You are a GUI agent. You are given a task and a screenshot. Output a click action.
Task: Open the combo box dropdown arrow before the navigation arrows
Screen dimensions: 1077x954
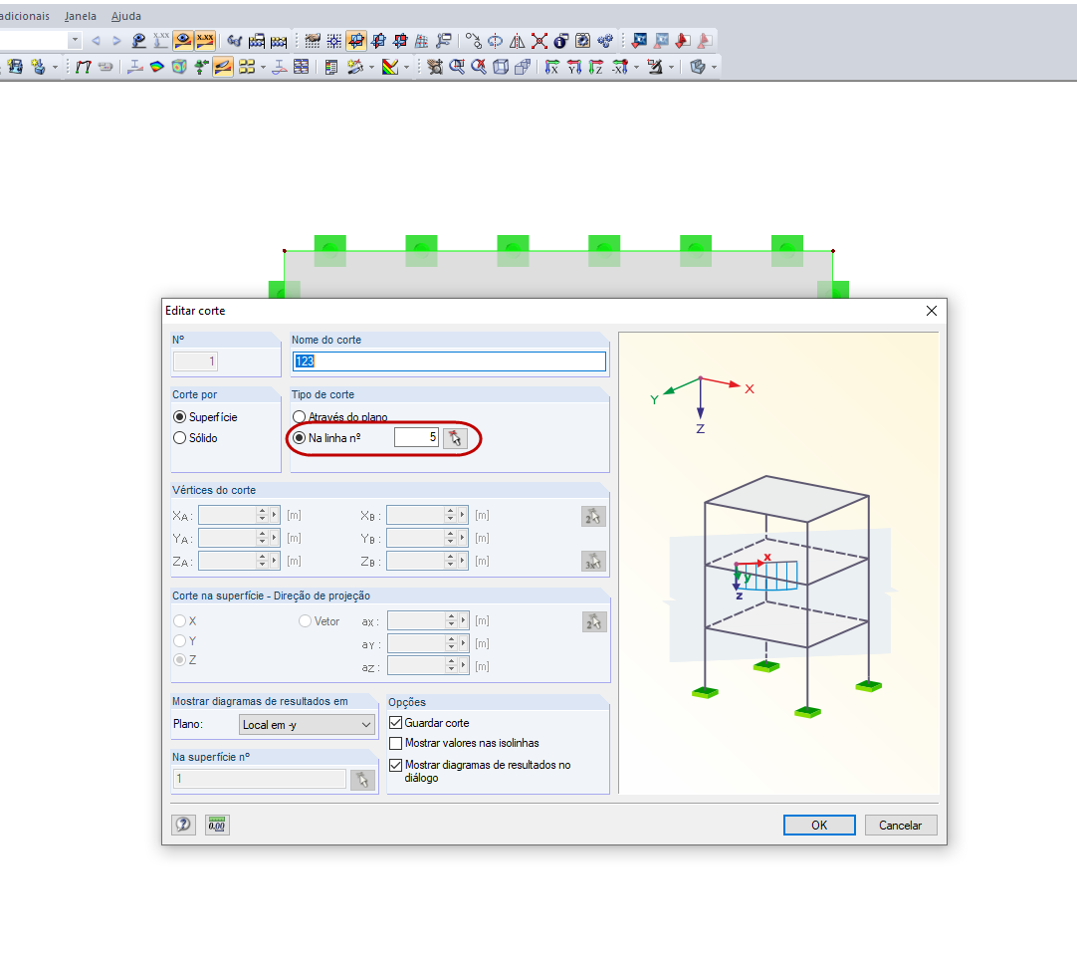pyautogui.click(x=75, y=41)
